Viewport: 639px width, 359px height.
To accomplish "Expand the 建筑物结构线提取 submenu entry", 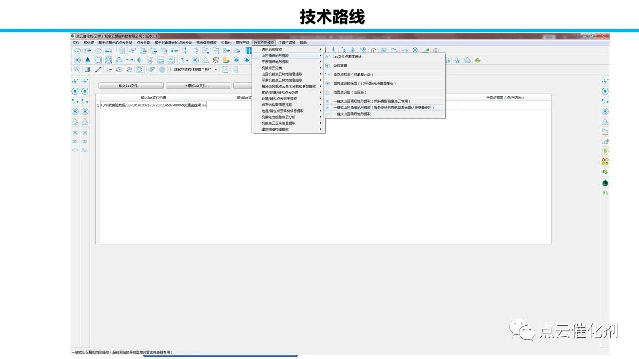I will point(289,129).
